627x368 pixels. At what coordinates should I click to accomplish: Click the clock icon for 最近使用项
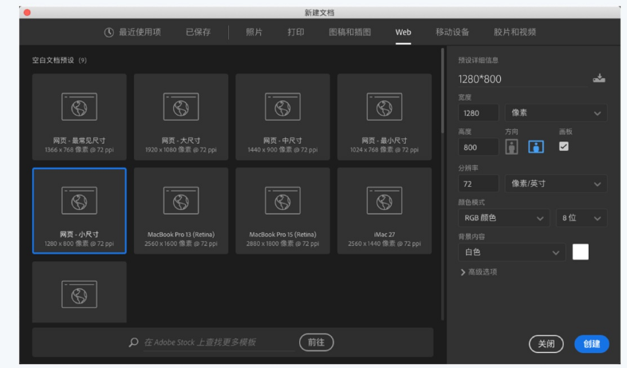tap(109, 32)
